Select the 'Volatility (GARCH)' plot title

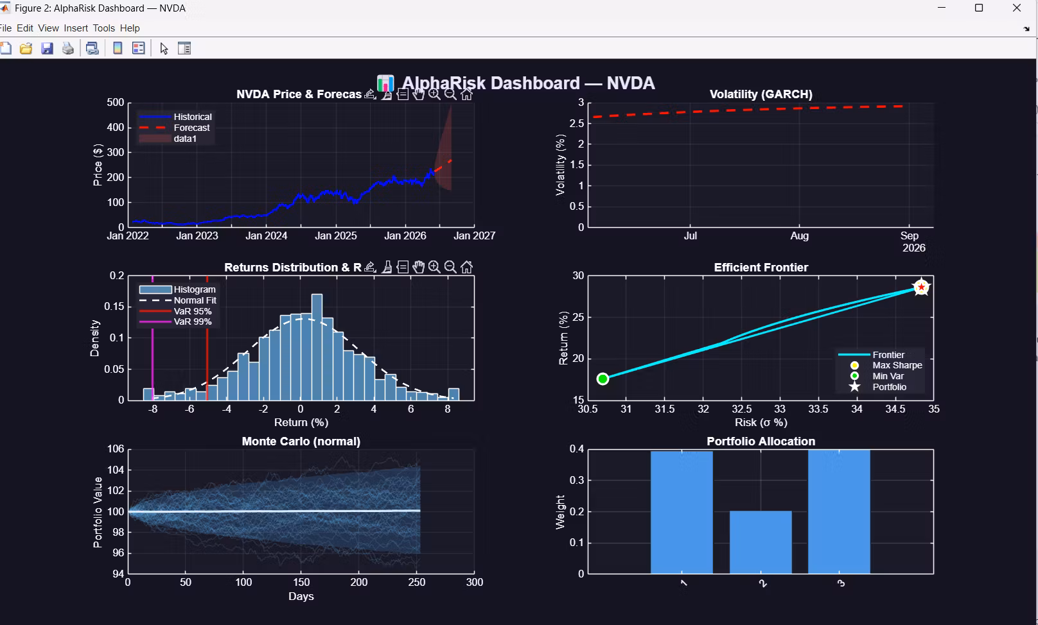(x=761, y=94)
